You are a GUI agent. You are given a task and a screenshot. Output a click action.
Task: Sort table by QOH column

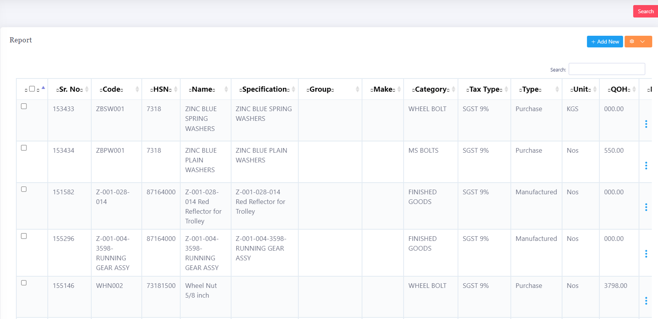[619, 89]
